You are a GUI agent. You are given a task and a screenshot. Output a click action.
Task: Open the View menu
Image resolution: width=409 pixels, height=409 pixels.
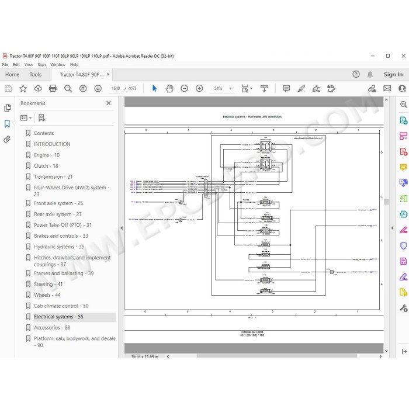coord(29,65)
